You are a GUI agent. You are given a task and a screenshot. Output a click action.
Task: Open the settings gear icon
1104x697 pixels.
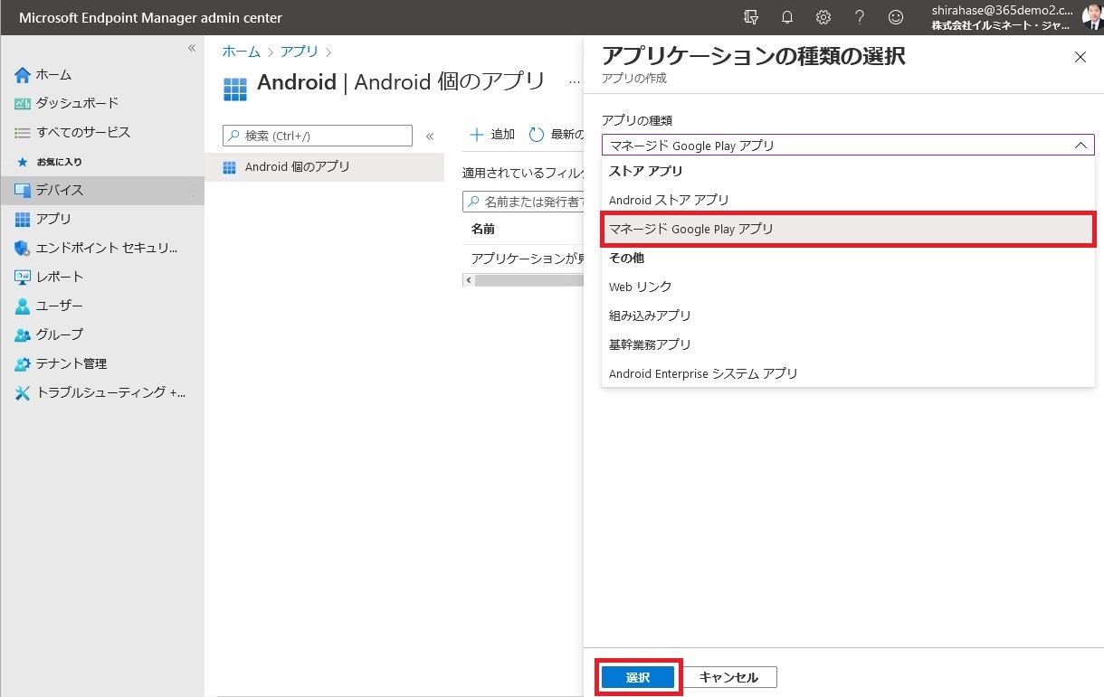823,17
